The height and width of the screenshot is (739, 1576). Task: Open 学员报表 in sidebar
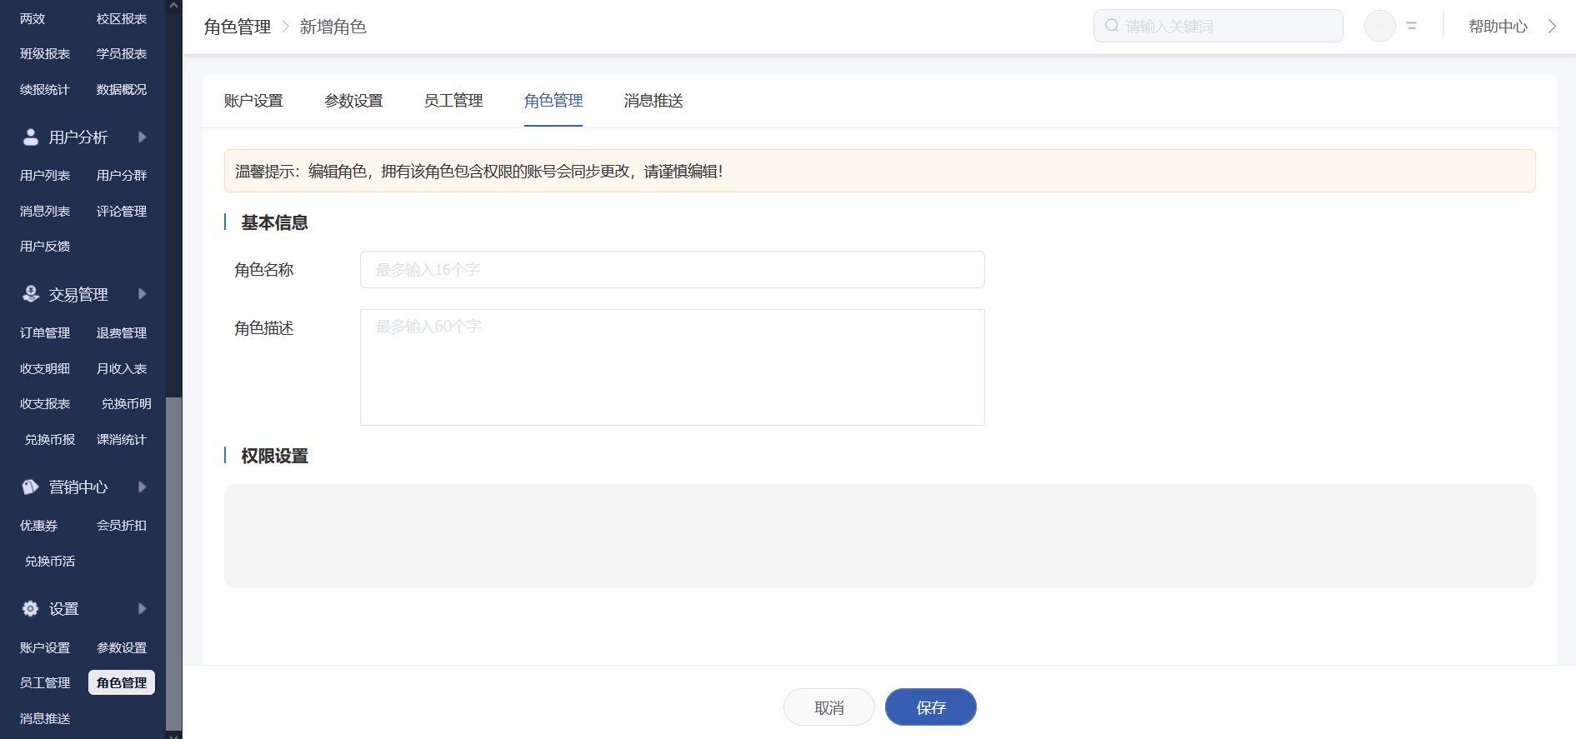click(x=122, y=53)
